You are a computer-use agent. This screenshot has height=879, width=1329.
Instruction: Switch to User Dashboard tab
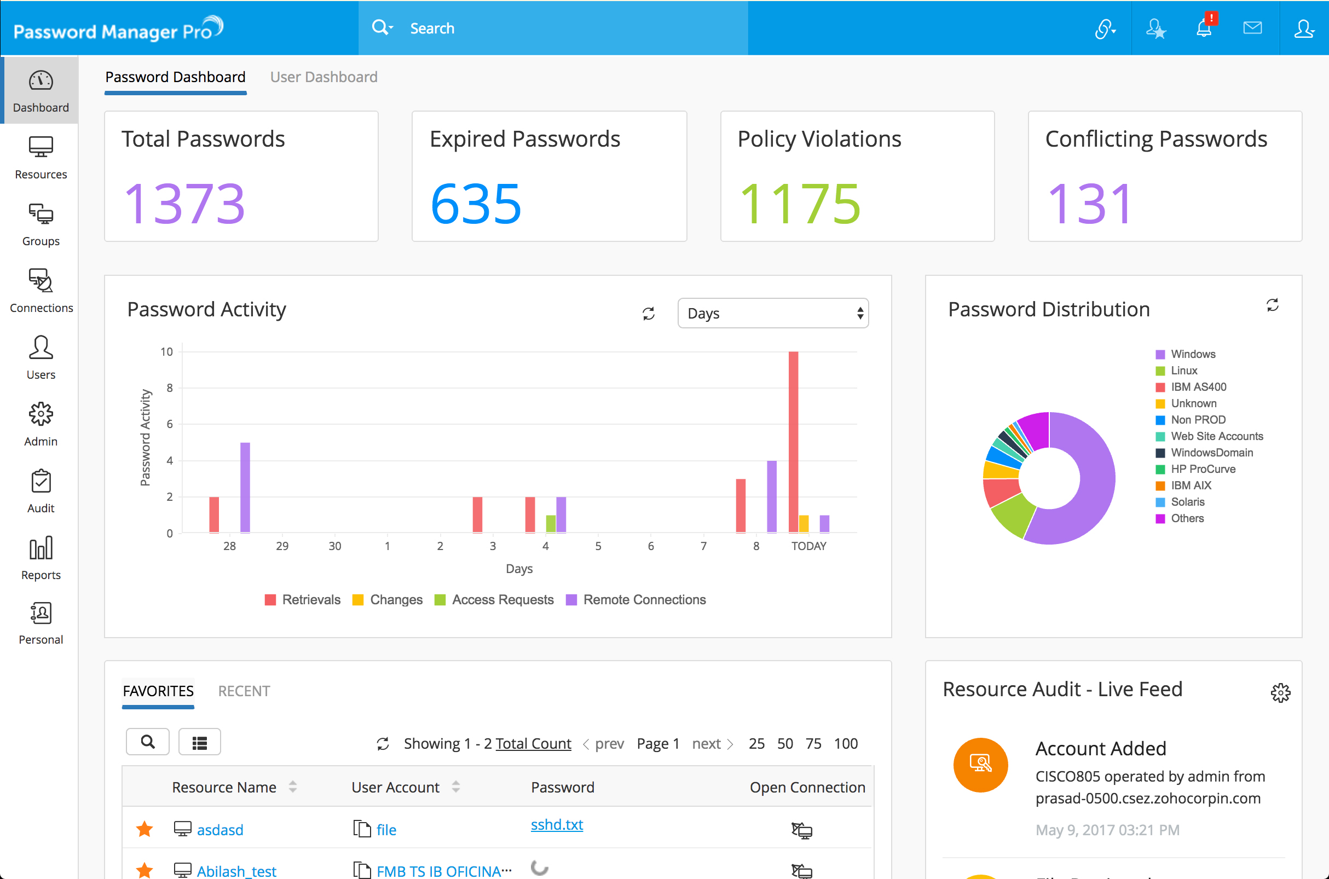(323, 77)
